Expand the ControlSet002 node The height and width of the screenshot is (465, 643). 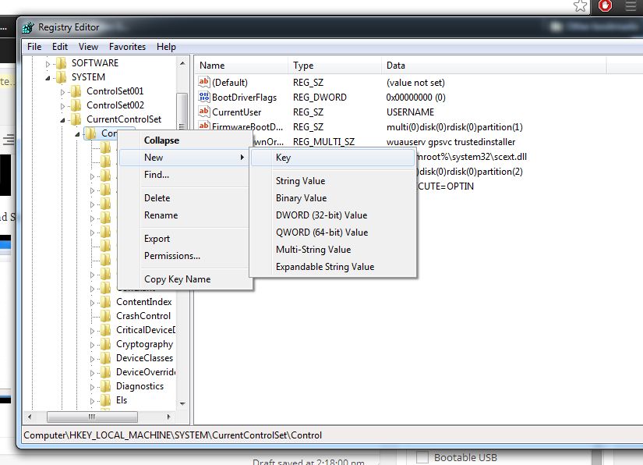tap(62, 106)
